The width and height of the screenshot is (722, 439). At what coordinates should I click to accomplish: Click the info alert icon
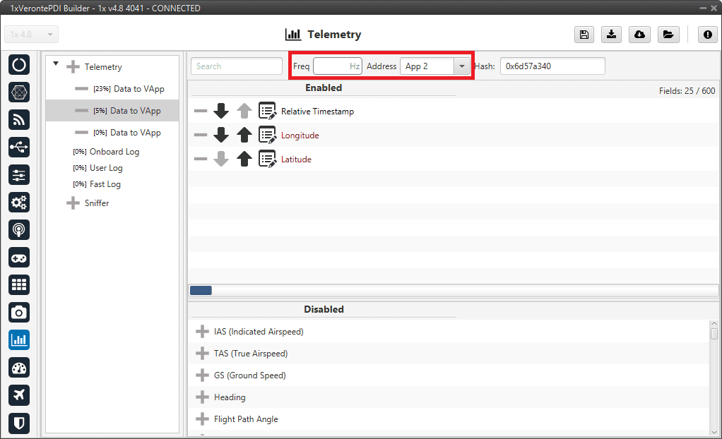pyautogui.click(x=708, y=35)
